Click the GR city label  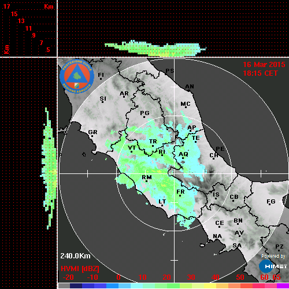pyautogui.click(x=92, y=132)
